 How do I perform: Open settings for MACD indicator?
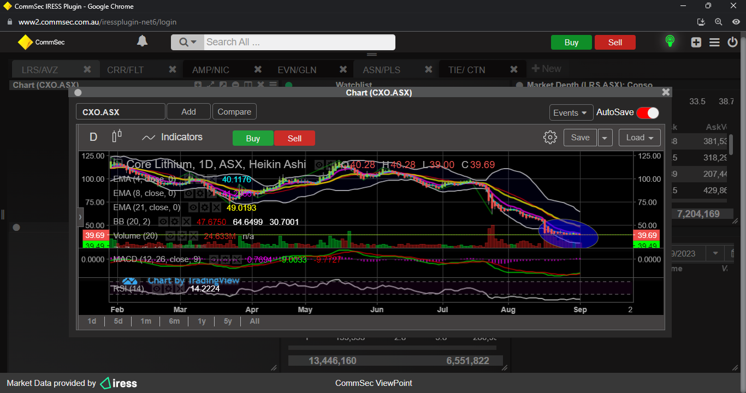226,259
